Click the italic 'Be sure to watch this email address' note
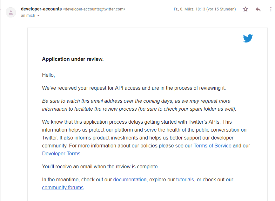This screenshot has width=275, height=201. tap(139, 105)
